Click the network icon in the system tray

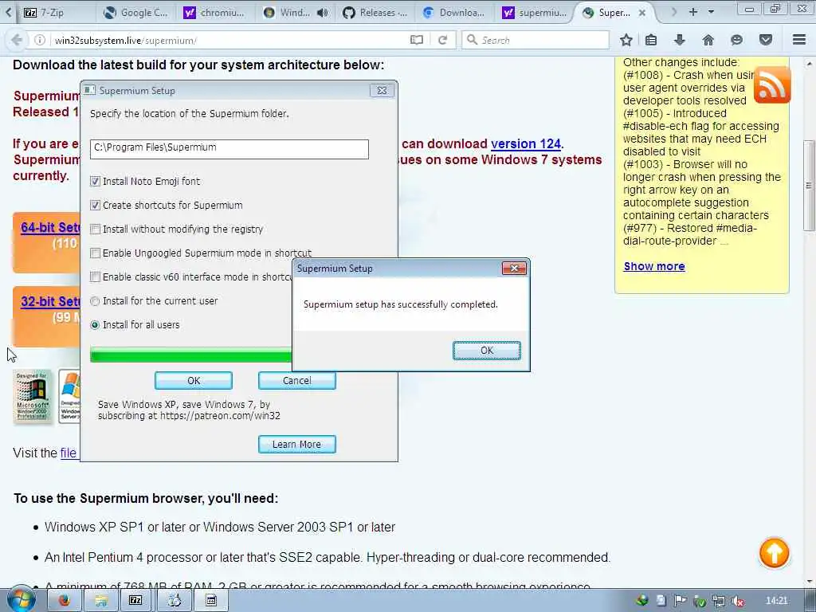click(x=719, y=601)
